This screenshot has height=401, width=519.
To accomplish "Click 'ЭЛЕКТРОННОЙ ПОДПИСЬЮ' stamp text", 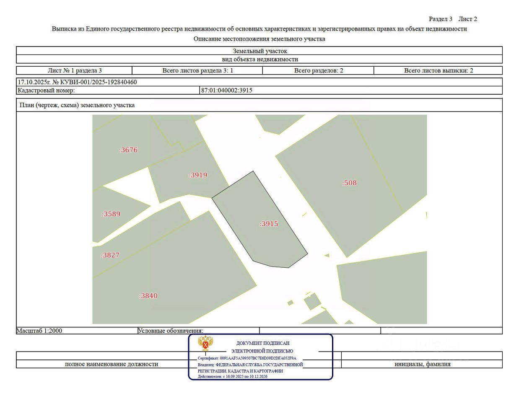I will 262,351.
